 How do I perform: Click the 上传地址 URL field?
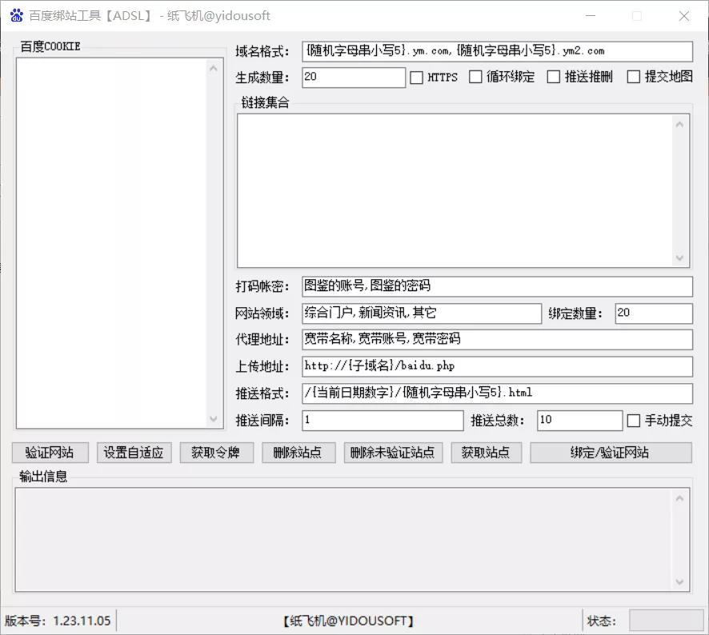pos(498,366)
